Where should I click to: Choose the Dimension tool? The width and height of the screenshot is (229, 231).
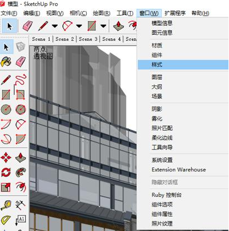[21, 205]
